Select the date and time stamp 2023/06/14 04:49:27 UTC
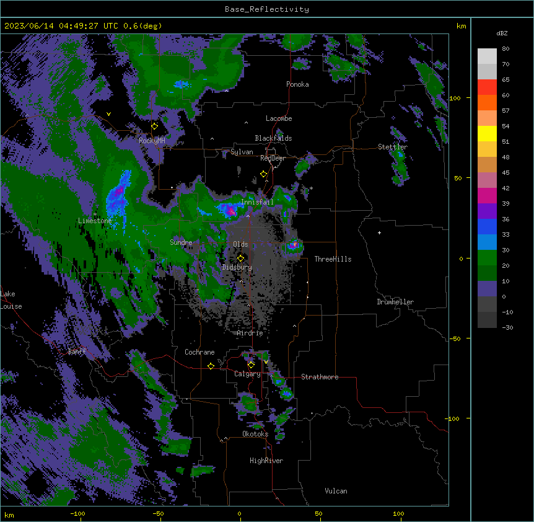 pos(61,26)
